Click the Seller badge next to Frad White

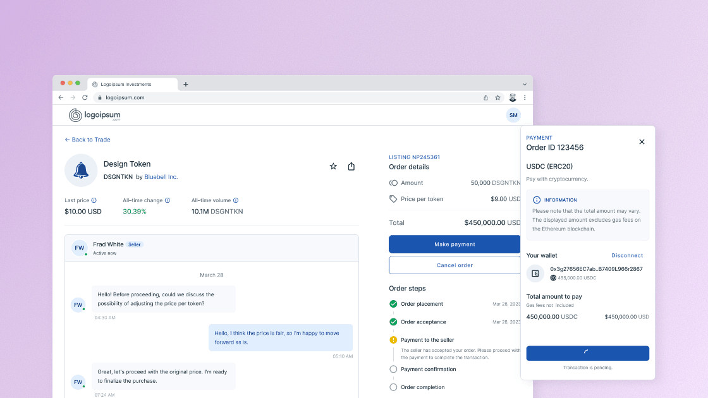(x=134, y=244)
